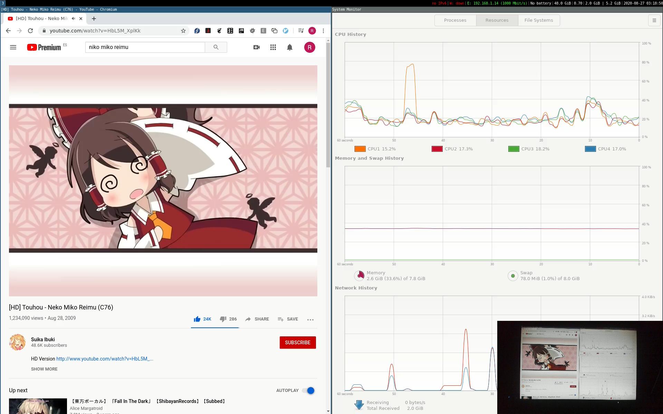
Task: Click the Alice Margatroid channel name
Action: pos(86,408)
